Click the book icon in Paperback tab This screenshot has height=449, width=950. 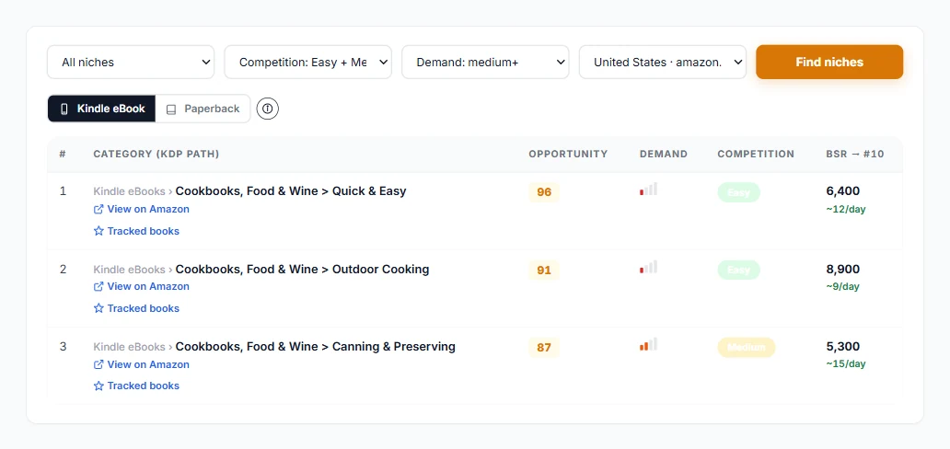click(x=171, y=109)
